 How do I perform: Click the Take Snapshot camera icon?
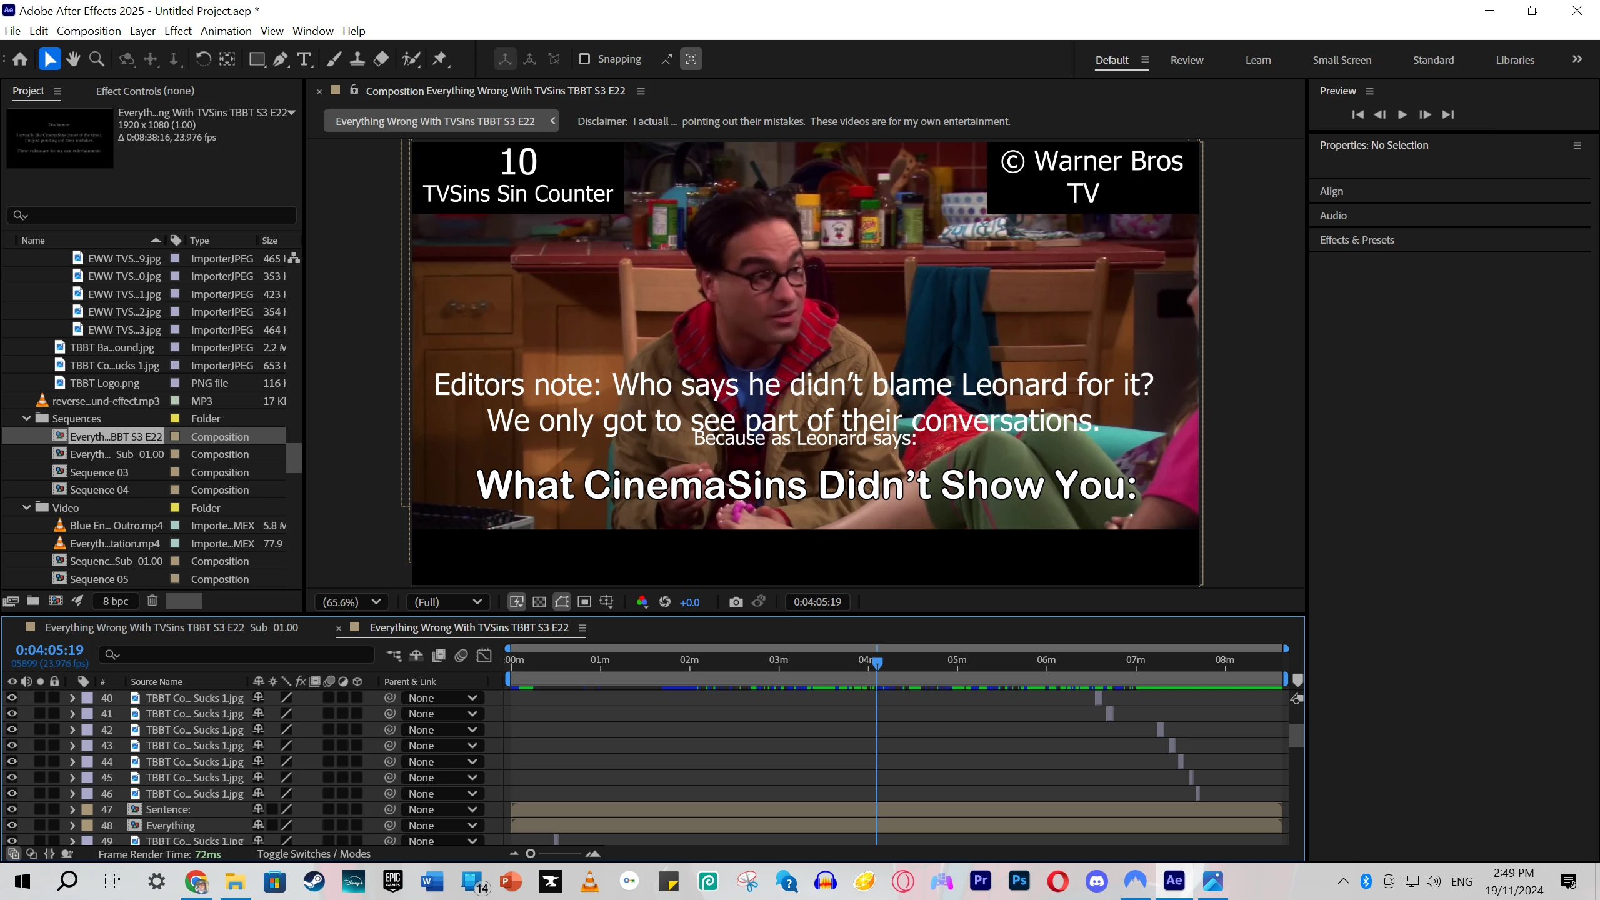tap(736, 602)
